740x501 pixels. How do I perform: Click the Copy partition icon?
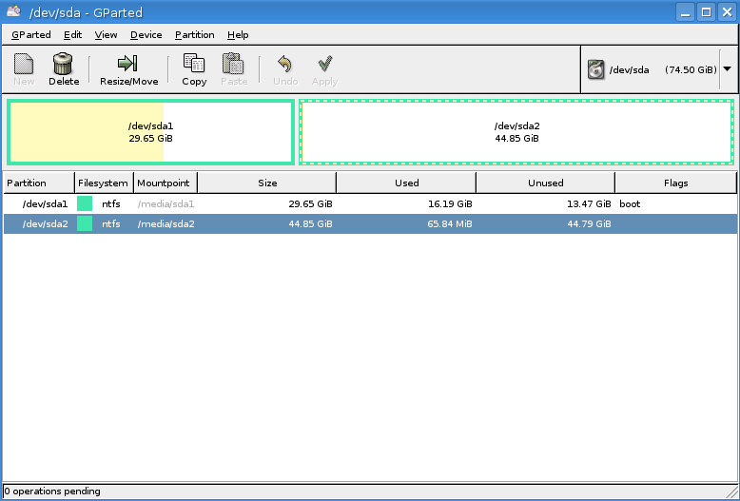[x=194, y=64]
